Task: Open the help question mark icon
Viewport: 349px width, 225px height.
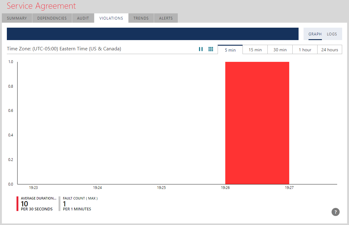Action: coord(335,212)
